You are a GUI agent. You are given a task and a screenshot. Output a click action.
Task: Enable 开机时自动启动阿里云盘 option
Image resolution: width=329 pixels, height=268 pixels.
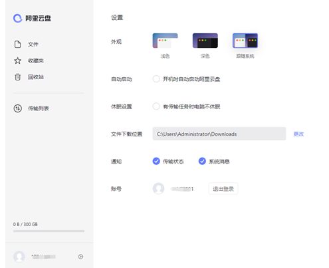156,79
